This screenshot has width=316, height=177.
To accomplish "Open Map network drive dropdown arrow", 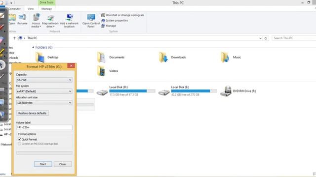I will 54,27.
